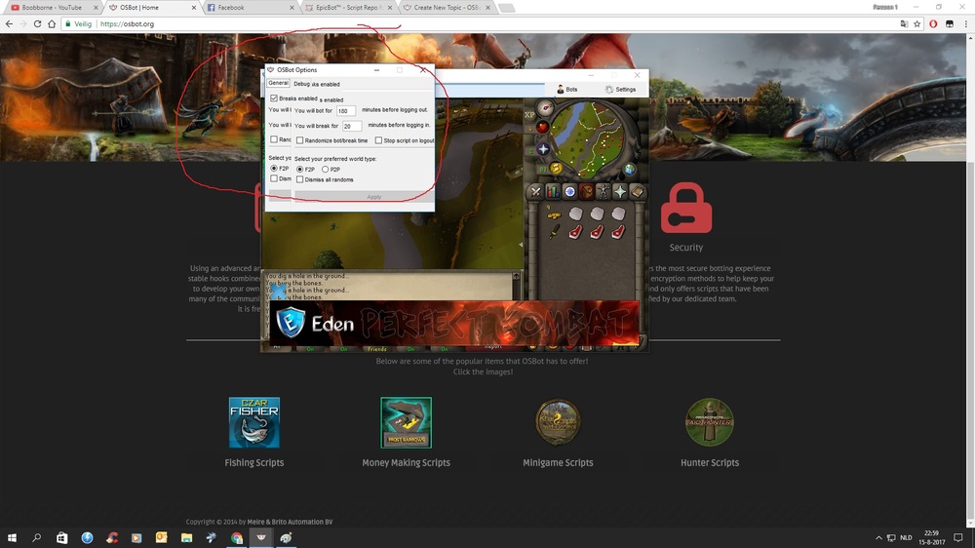This screenshot has height=548, width=975.
Task: Open the Bots button in OSBot client
Action: (567, 90)
